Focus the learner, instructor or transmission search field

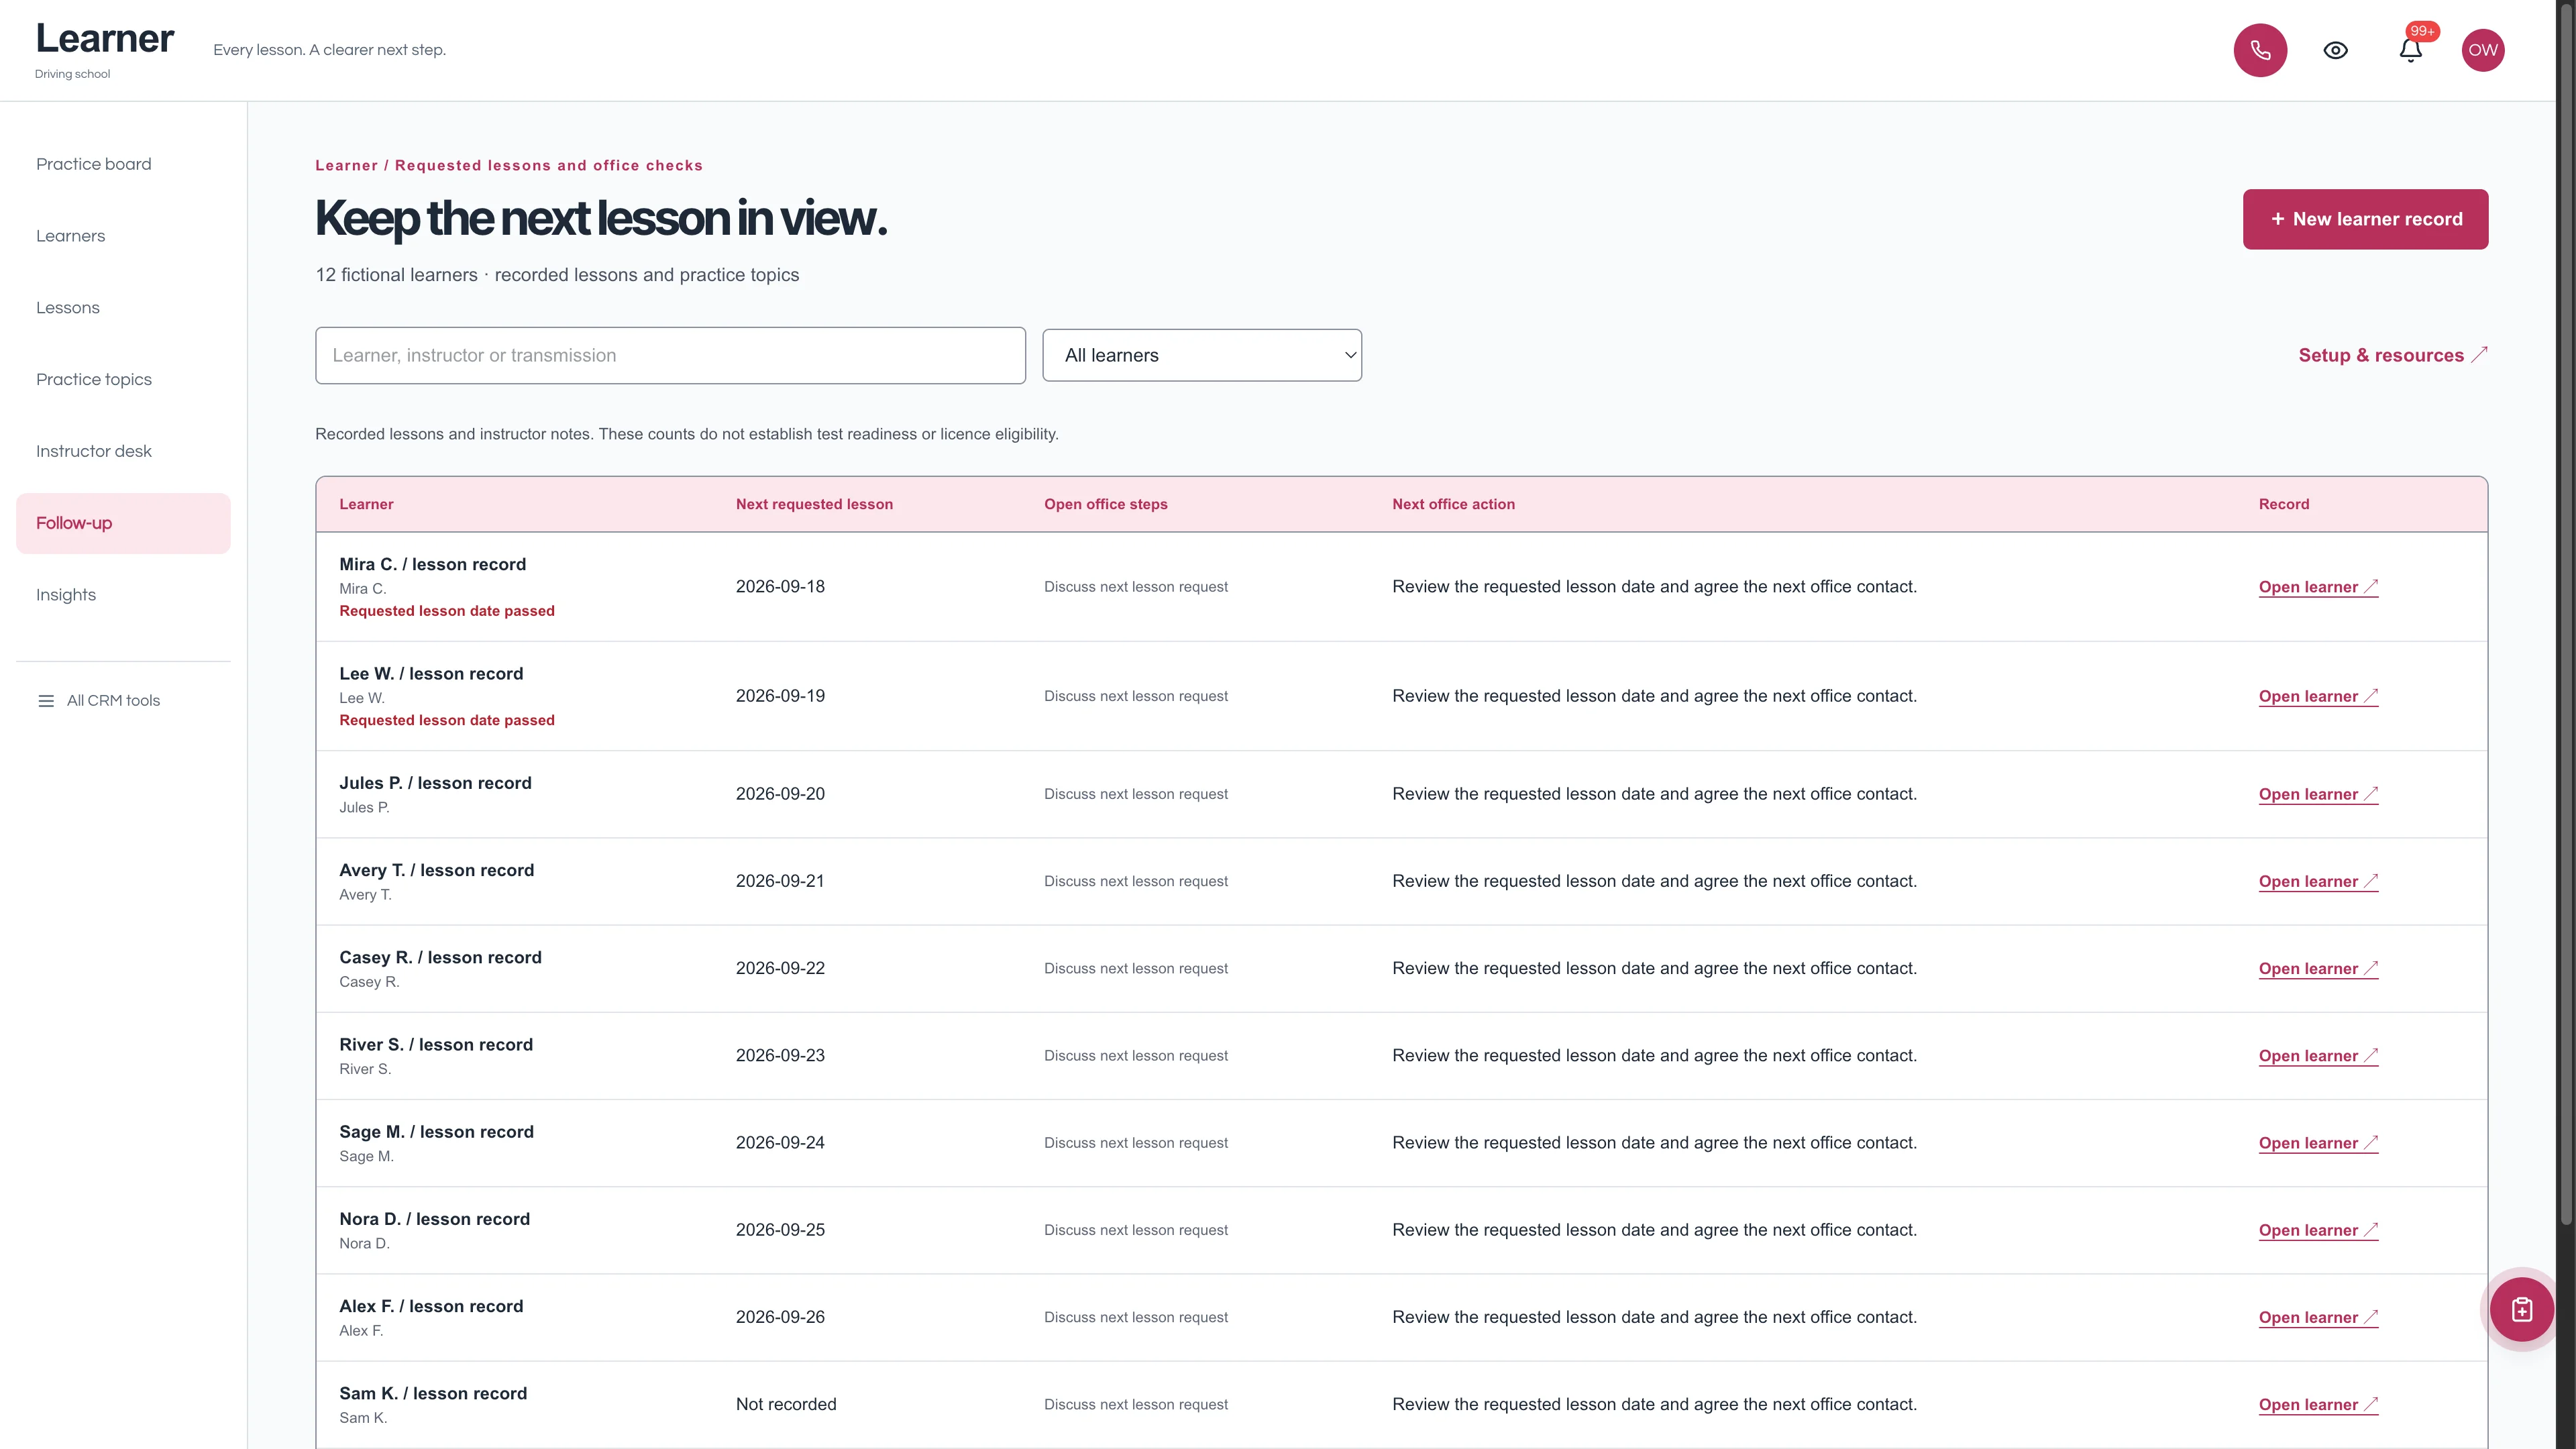coord(670,355)
